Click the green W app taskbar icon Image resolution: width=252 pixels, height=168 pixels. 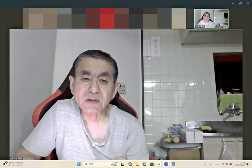pos(159,164)
